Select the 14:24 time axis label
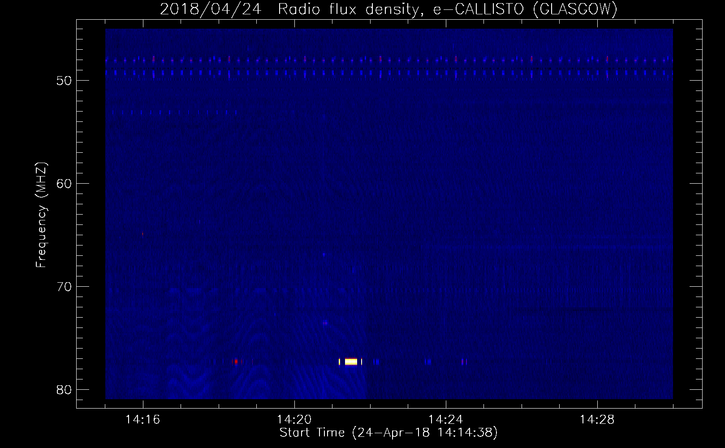This screenshot has width=725, height=448. pyautogui.click(x=445, y=420)
